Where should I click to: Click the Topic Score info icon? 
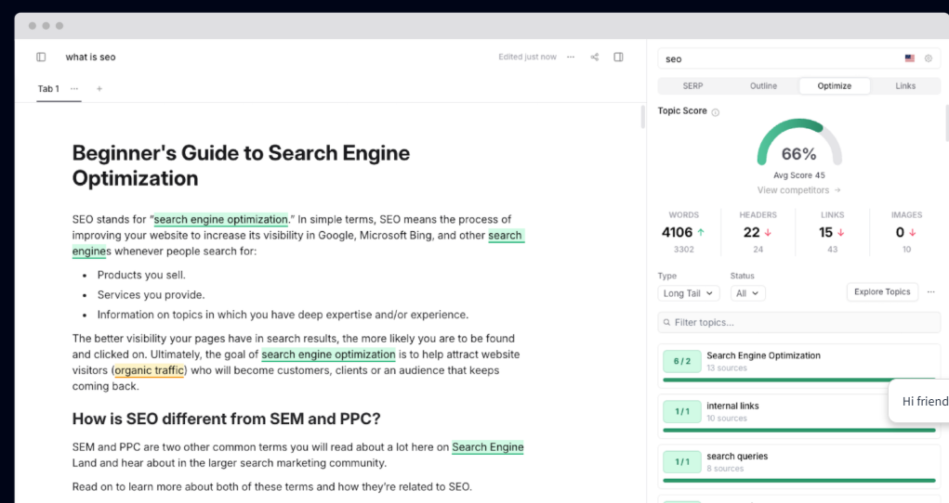pos(716,112)
